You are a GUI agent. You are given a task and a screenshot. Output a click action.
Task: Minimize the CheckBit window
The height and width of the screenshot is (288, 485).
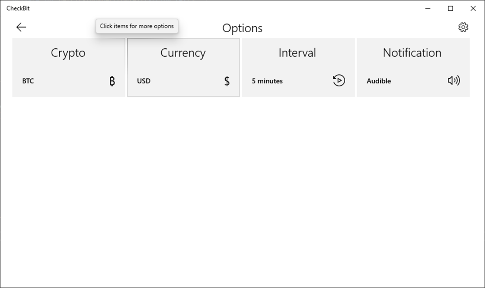tap(428, 8)
